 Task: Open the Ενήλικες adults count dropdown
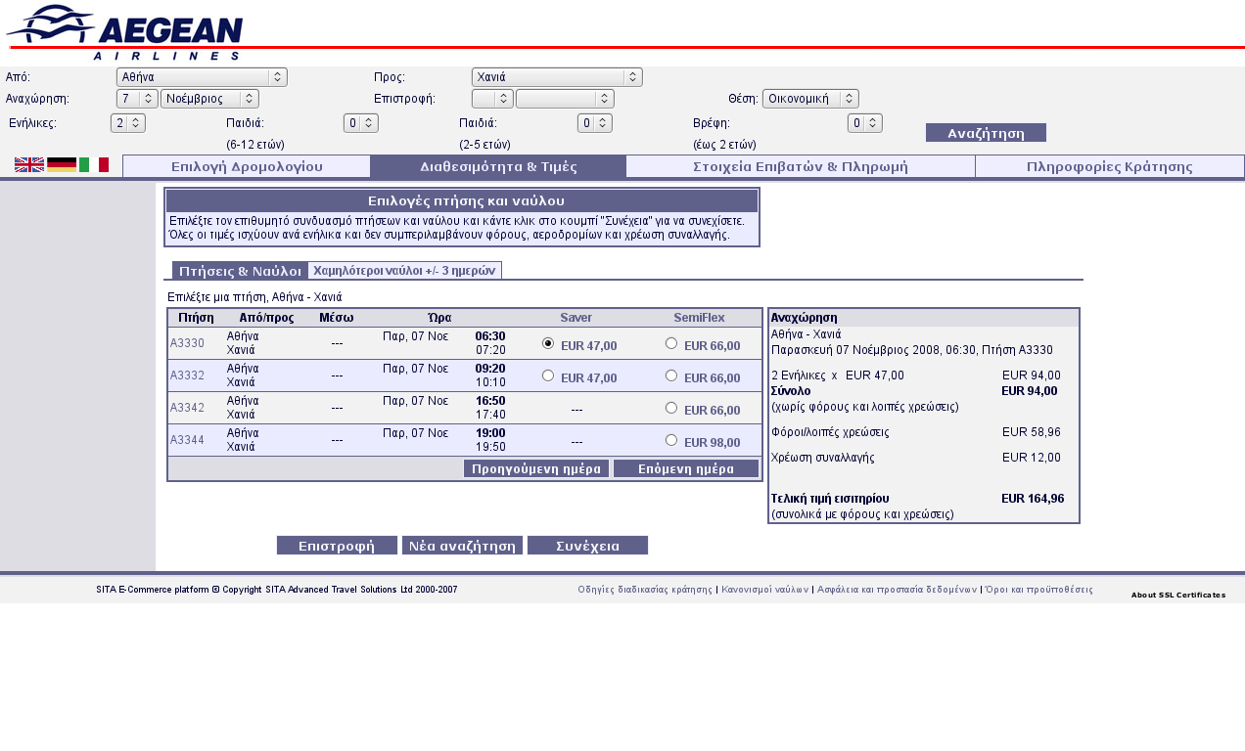coord(128,123)
